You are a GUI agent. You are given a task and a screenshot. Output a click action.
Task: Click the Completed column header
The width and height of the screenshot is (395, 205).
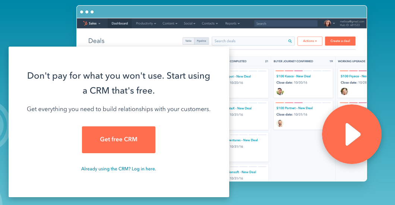tap(238, 61)
